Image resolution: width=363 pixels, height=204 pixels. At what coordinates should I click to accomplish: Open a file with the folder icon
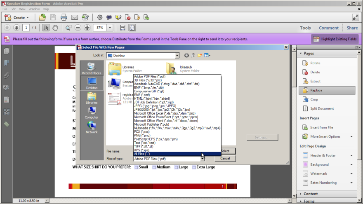[42, 17]
